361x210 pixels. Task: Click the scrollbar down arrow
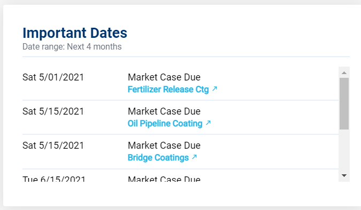tap(344, 176)
